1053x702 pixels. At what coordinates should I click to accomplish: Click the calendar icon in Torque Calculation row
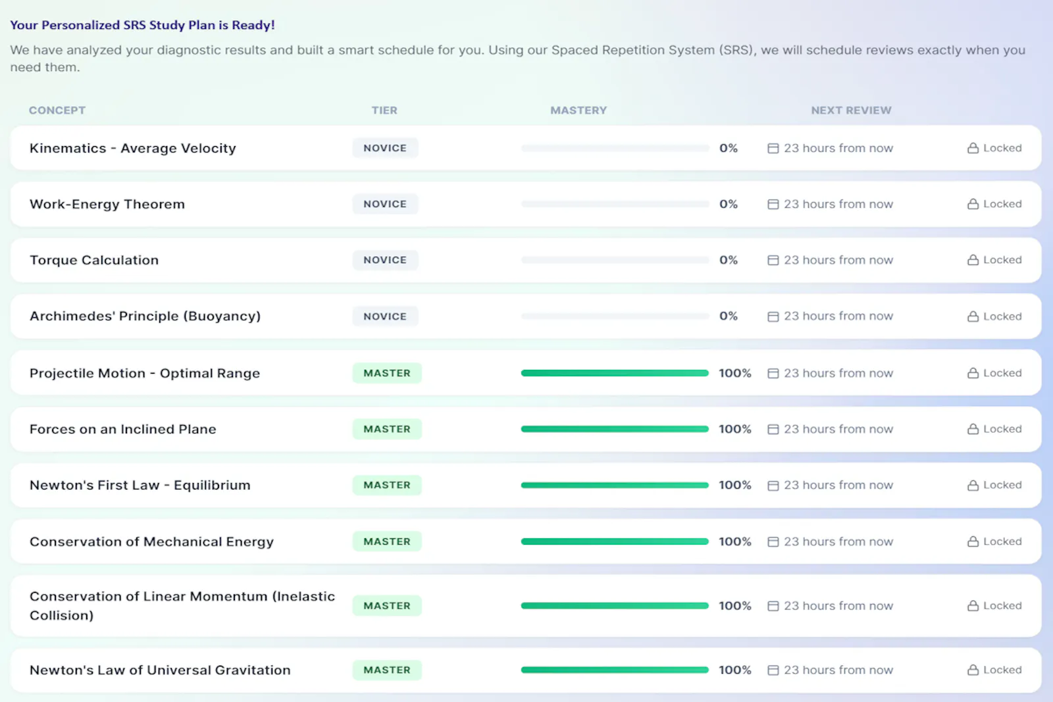click(773, 260)
